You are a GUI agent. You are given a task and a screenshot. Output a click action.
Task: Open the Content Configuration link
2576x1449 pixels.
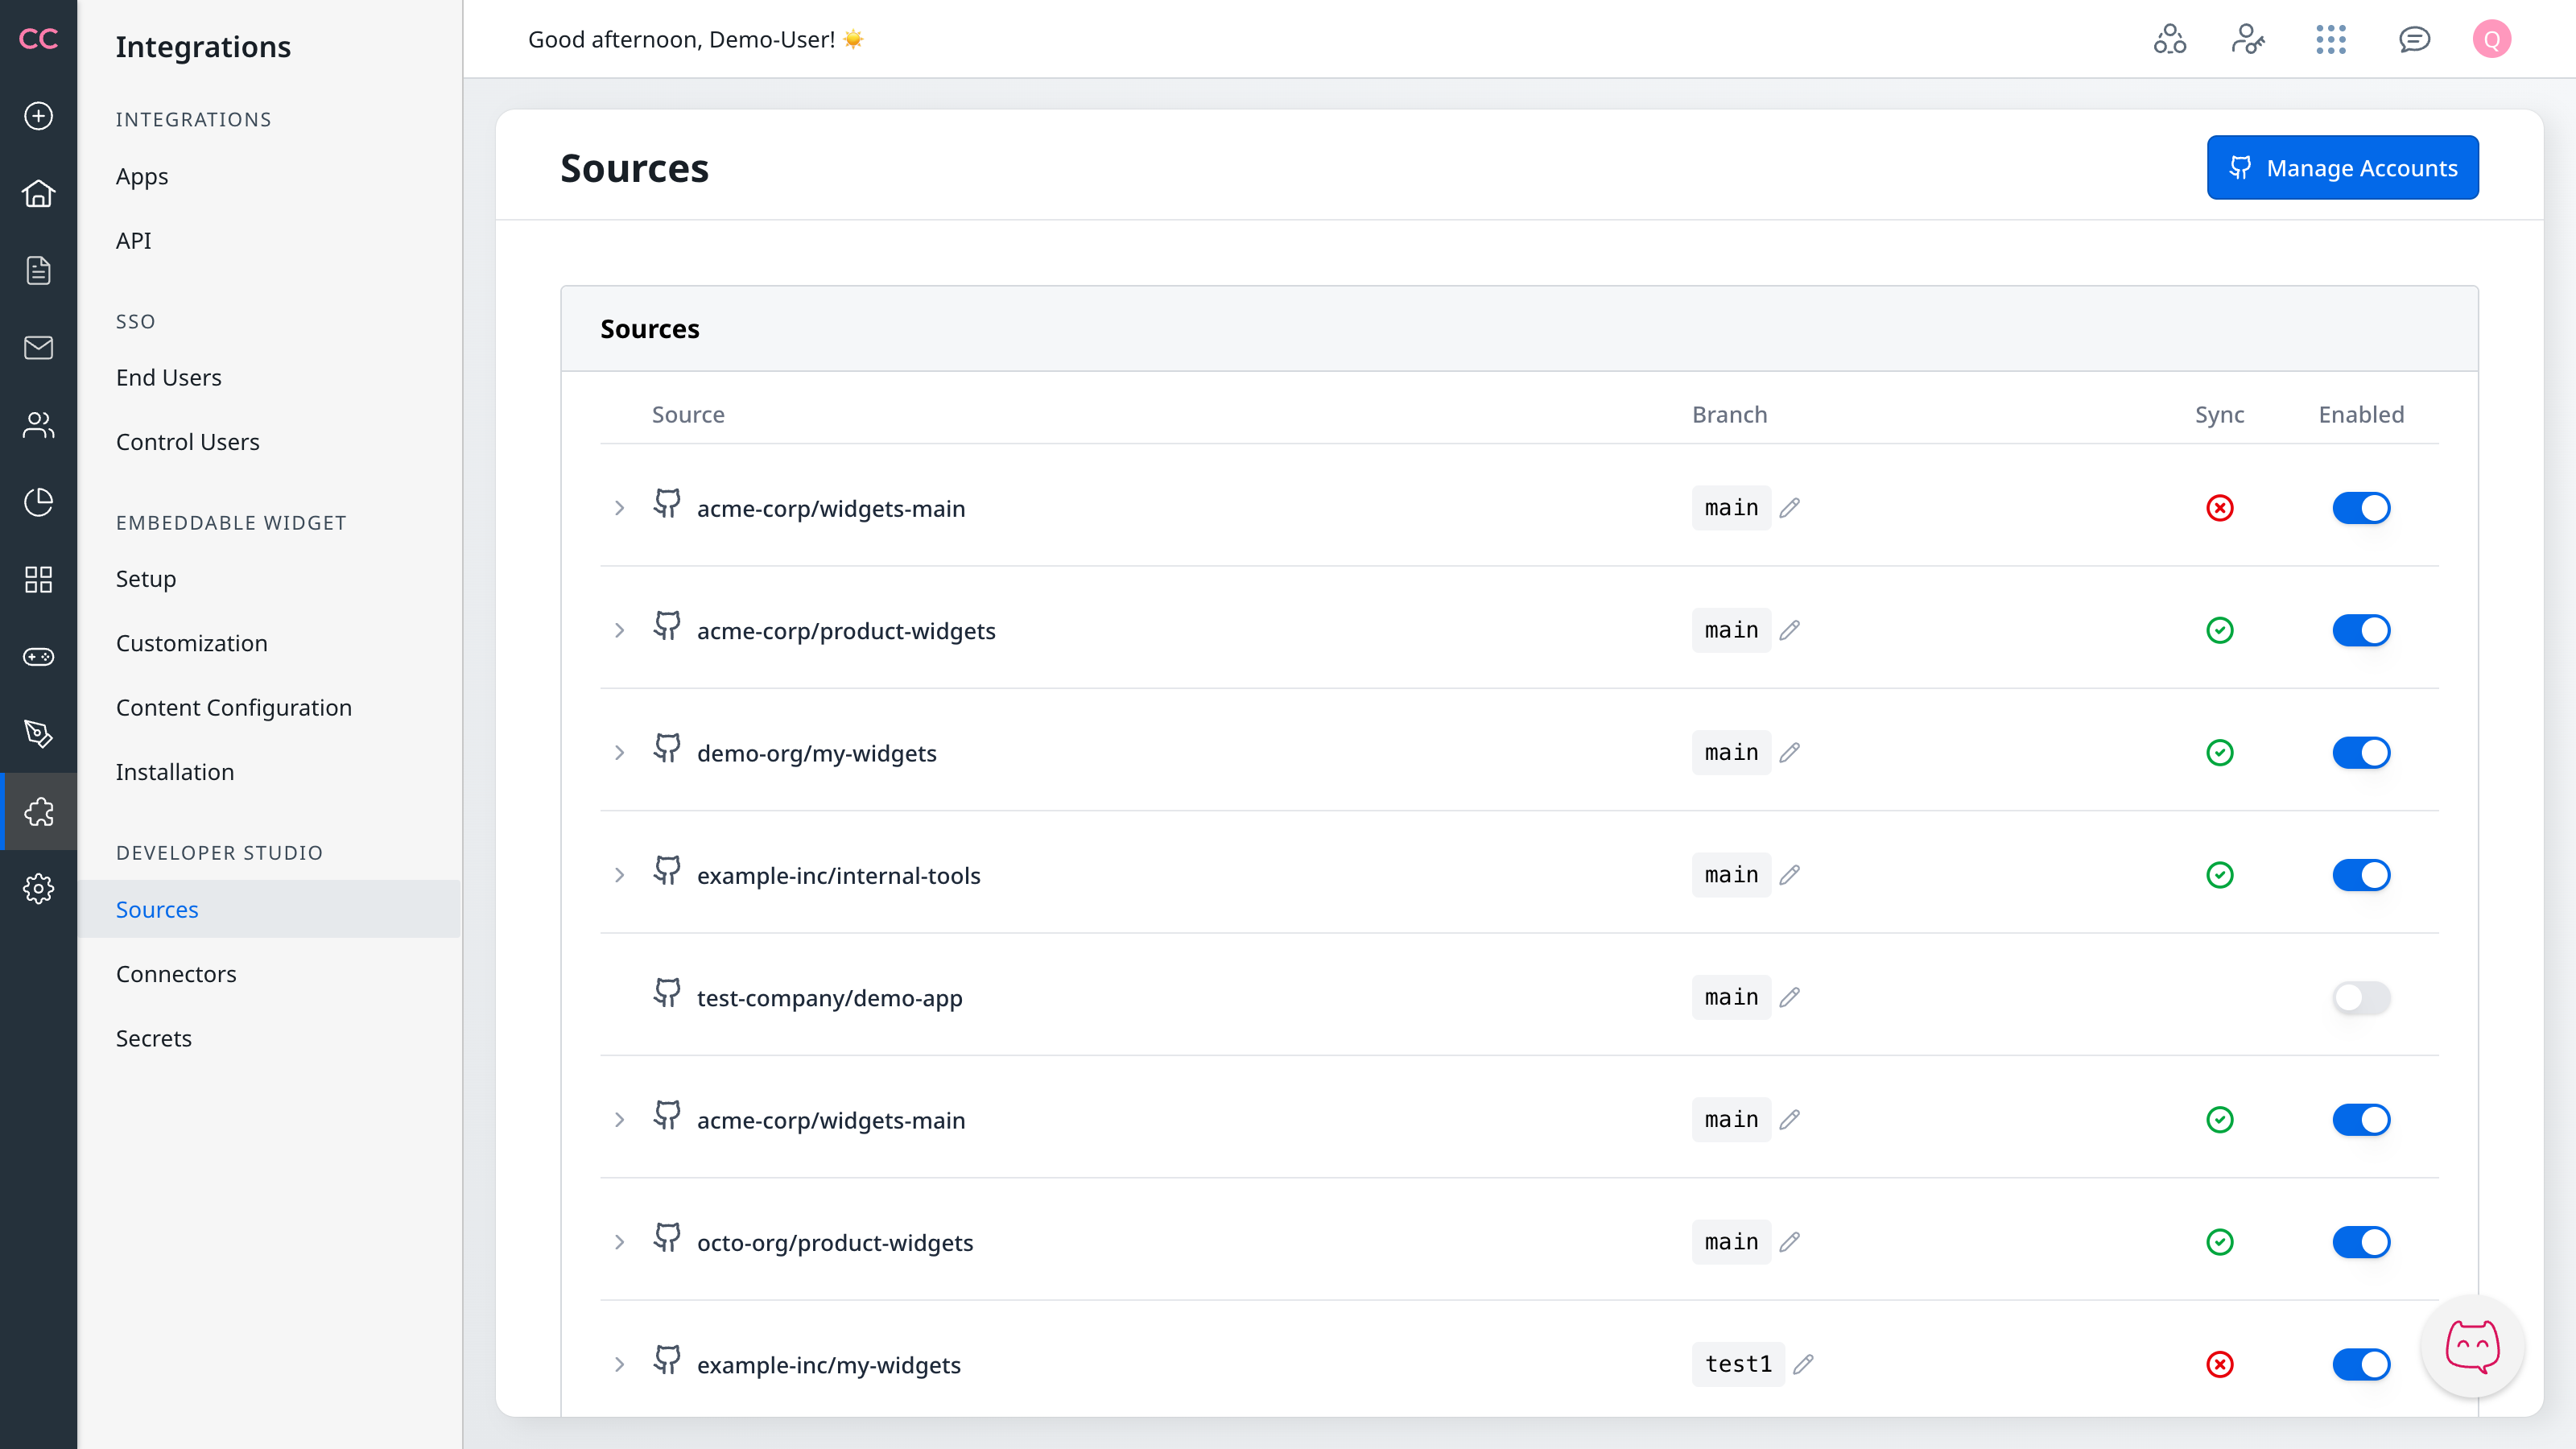(234, 707)
